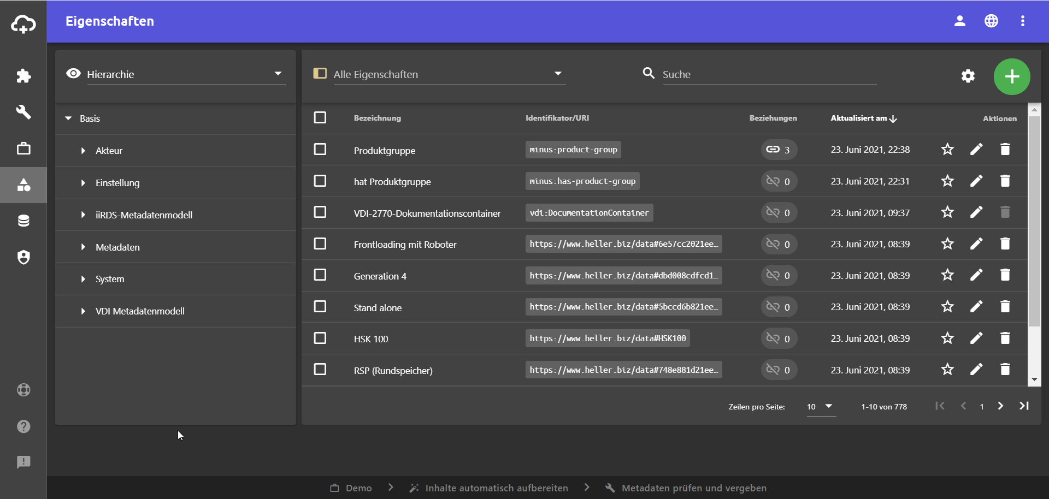The image size is (1049, 499).
Task: Open the feedback icon in sidebar
Action: coord(23,462)
